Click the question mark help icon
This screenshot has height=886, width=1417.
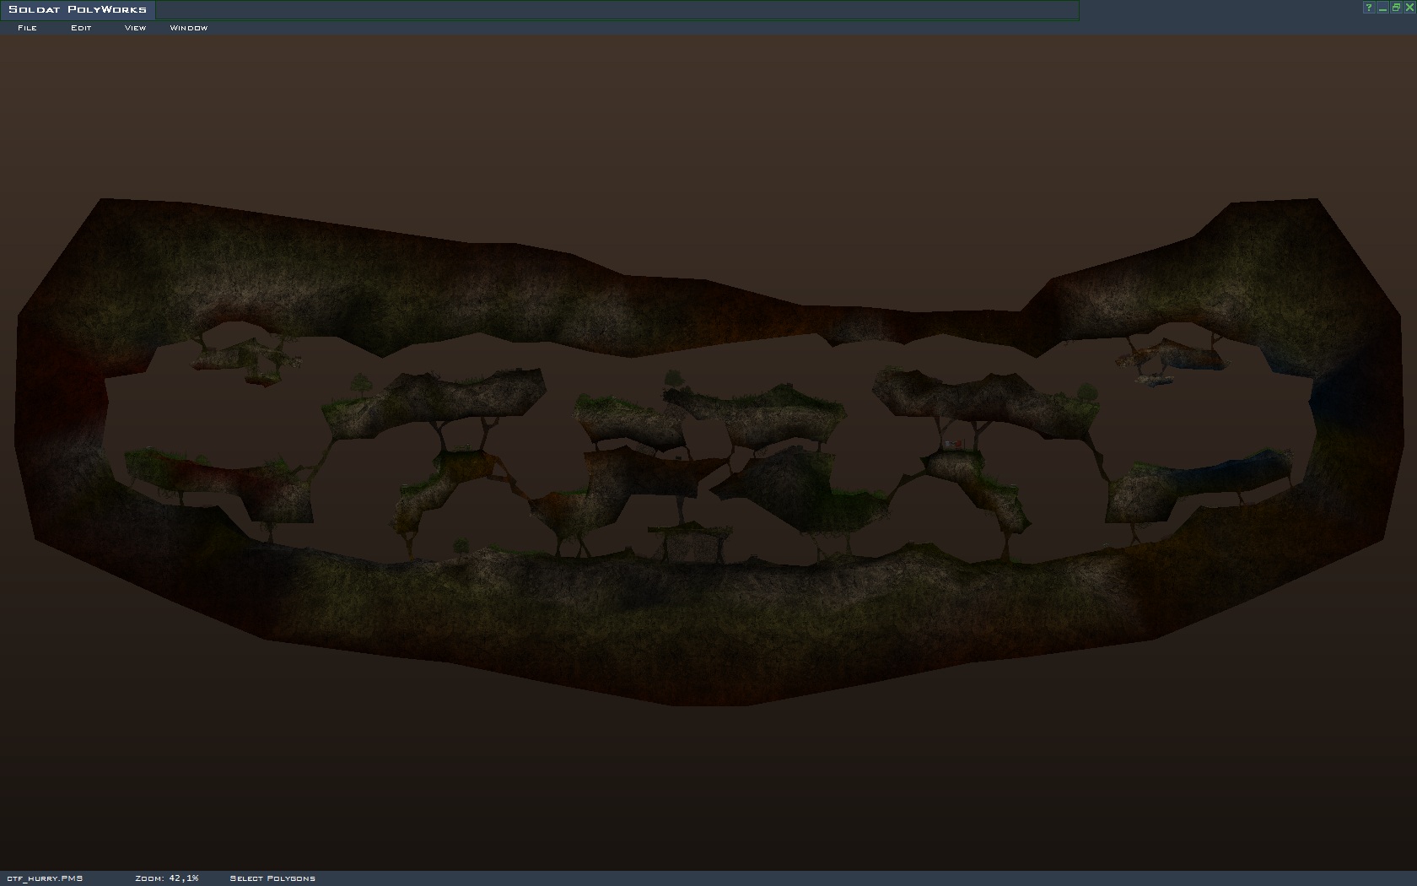[x=1369, y=8]
